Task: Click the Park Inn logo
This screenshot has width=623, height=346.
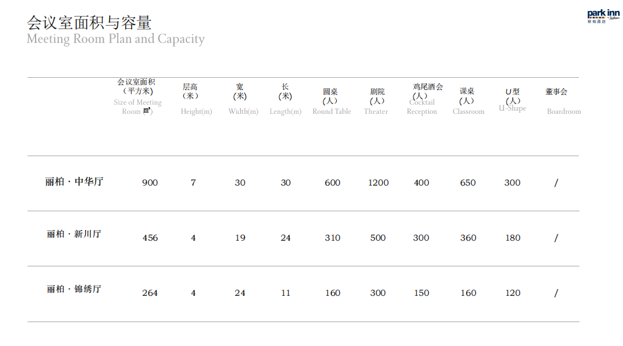Action: [603, 17]
